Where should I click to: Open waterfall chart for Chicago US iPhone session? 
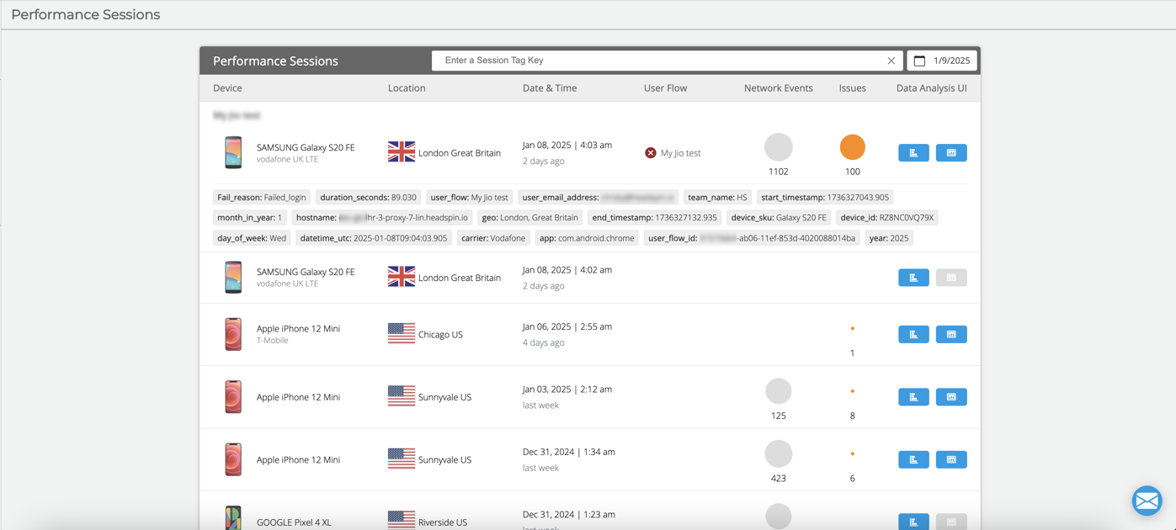coord(913,335)
